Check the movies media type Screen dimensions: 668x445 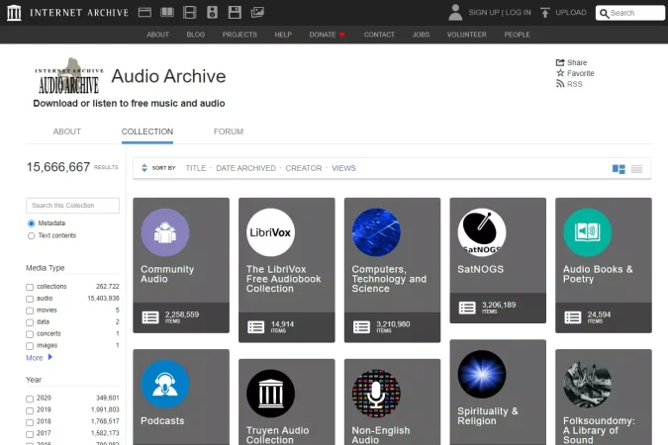(30, 311)
